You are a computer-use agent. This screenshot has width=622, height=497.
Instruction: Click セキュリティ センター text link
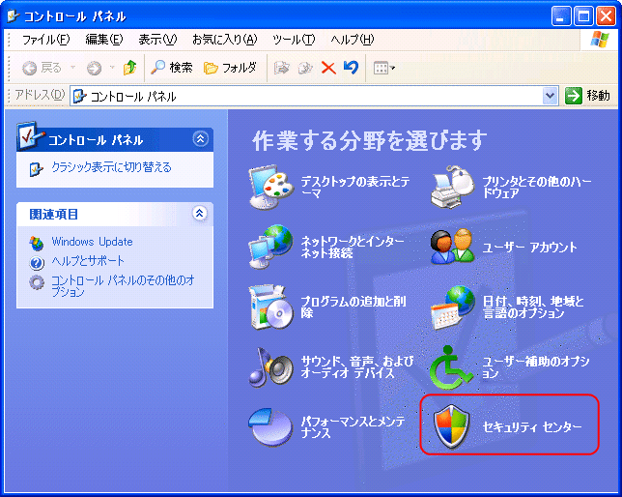(x=532, y=427)
